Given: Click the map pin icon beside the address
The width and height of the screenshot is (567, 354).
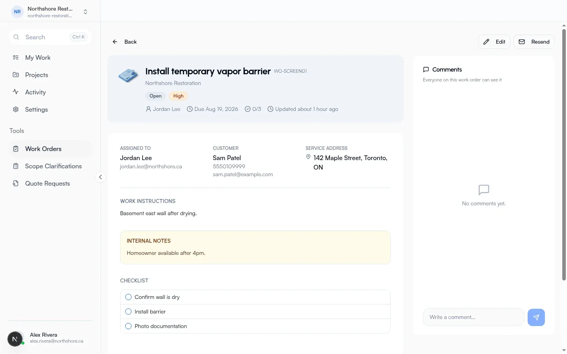Looking at the screenshot, I should tap(308, 157).
